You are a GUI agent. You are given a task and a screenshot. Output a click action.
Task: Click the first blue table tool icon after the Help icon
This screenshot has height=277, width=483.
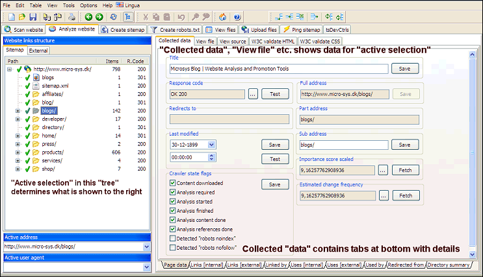[x=279, y=17]
